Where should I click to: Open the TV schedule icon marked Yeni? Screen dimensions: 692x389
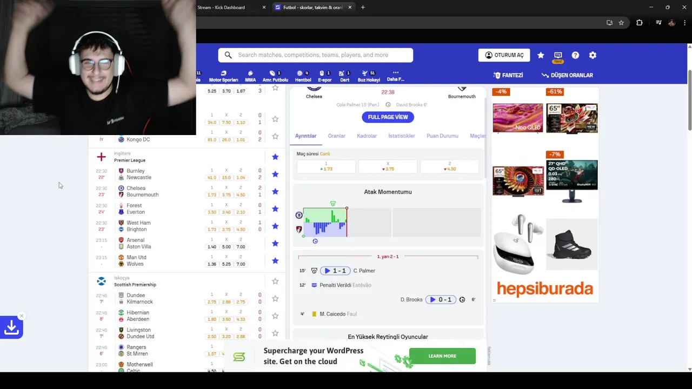click(x=558, y=56)
